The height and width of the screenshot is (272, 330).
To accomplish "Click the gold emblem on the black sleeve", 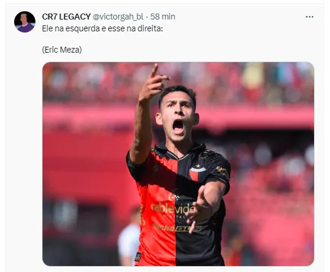I will pyautogui.click(x=222, y=171).
